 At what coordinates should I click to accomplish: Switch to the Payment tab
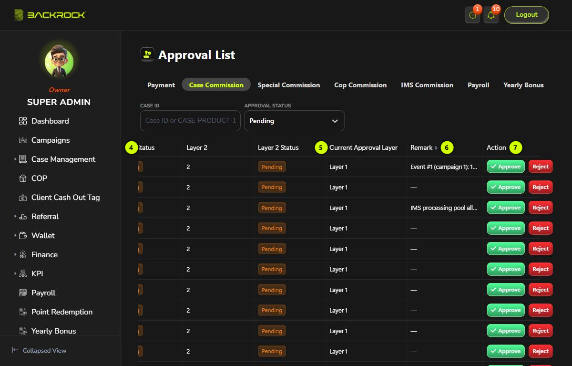[x=161, y=85]
